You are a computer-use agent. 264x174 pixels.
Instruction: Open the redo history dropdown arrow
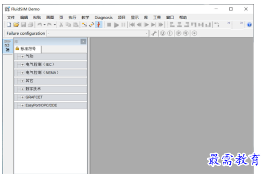pyautogui.click(x=55, y=25)
